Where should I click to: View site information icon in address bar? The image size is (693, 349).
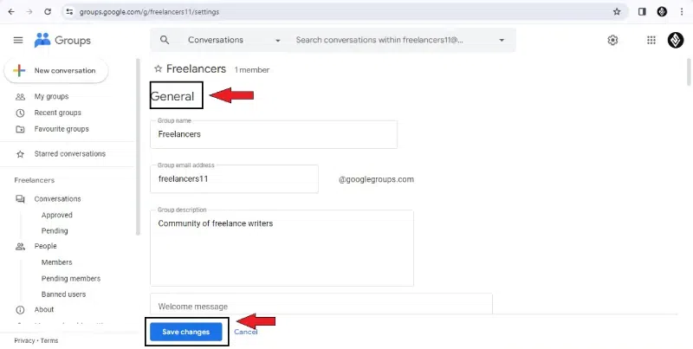click(x=69, y=12)
